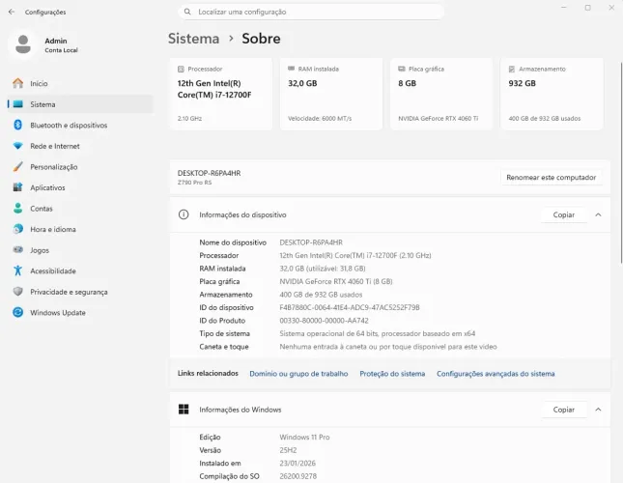623x483 pixels.
Task: Click the Bluetooth e dispositivos icon
Action: click(x=18, y=125)
